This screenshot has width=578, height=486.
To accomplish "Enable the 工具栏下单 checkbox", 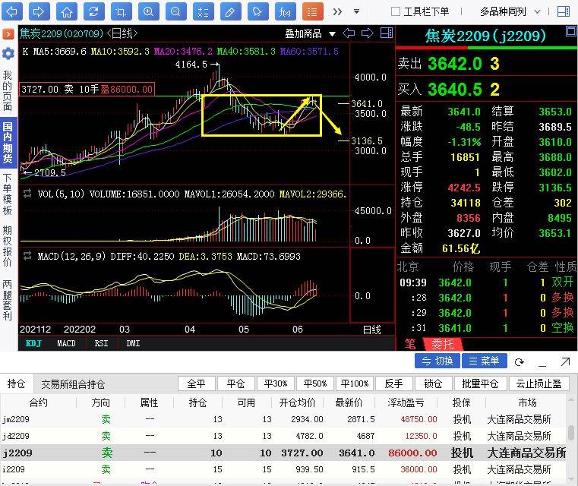I will (396, 11).
